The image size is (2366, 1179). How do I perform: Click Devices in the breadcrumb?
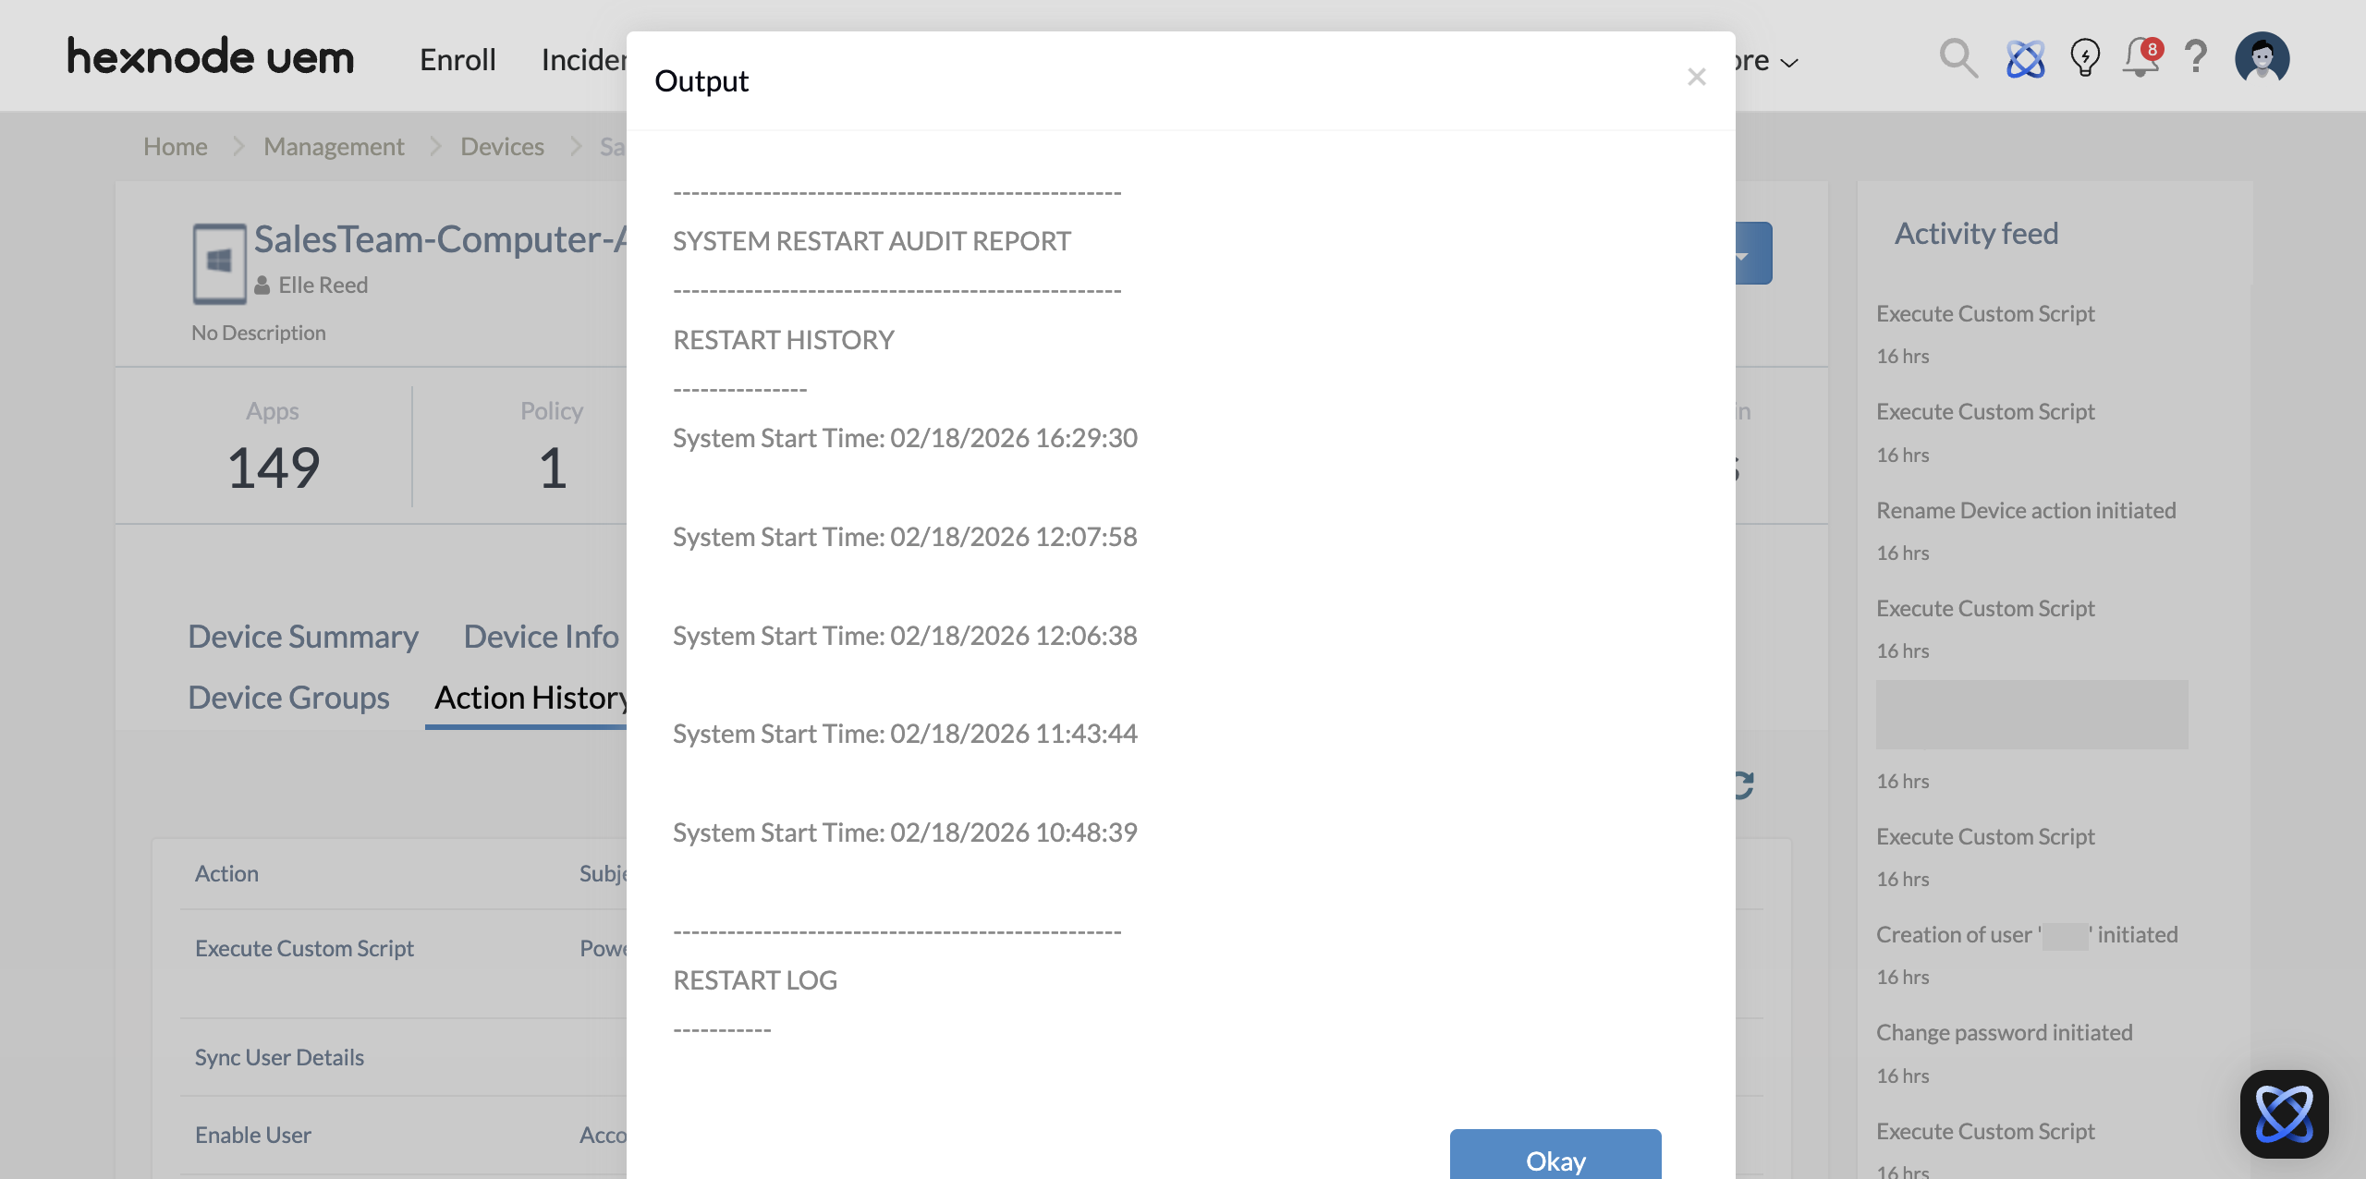point(502,147)
